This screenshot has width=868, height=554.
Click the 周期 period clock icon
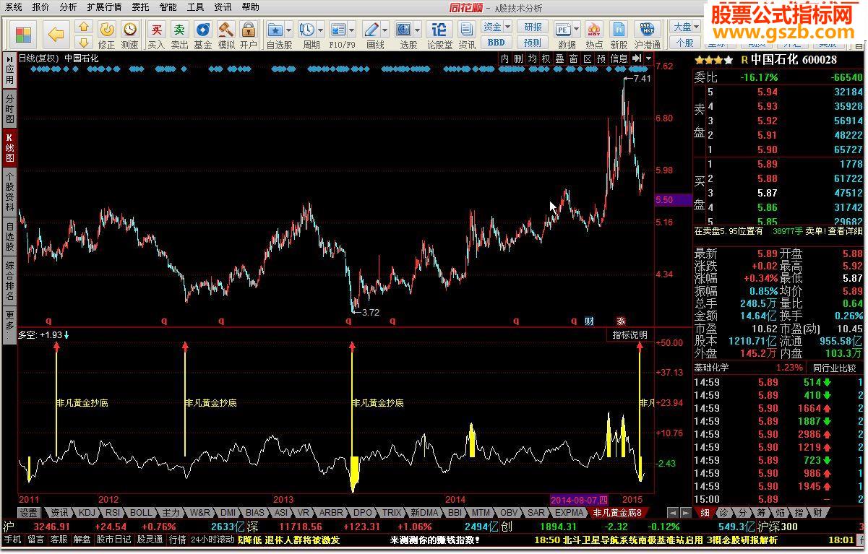(307, 30)
